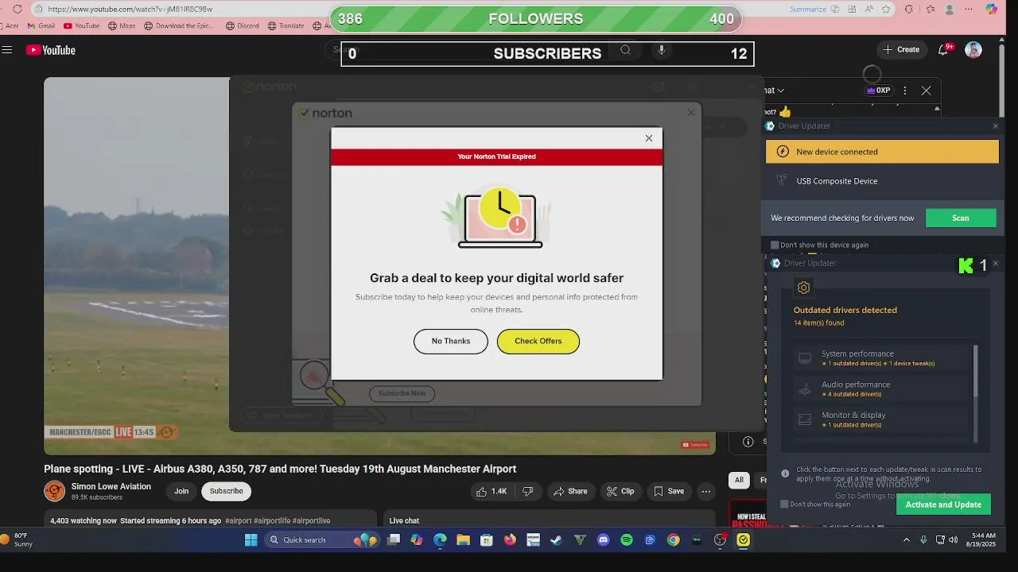Viewport: 1018px width, 572px height.
Task: Open Translate bookmark
Action: (x=286, y=25)
